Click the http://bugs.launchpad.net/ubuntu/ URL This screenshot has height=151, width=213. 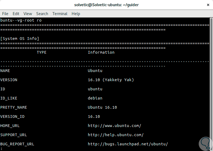[x=128, y=144]
